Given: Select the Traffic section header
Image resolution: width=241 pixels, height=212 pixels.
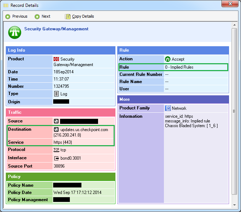Looking at the screenshot, I should 60,112.
